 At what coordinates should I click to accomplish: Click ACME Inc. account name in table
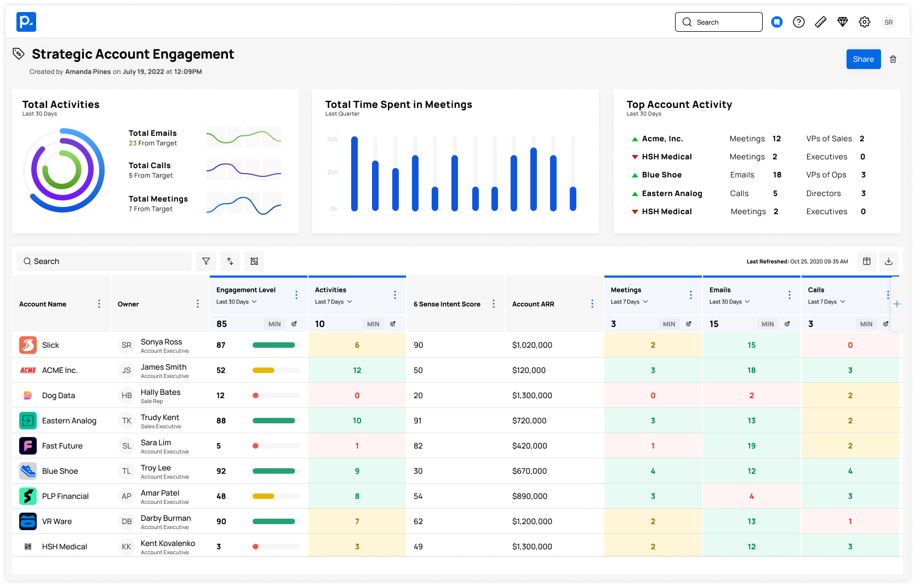[x=60, y=370]
